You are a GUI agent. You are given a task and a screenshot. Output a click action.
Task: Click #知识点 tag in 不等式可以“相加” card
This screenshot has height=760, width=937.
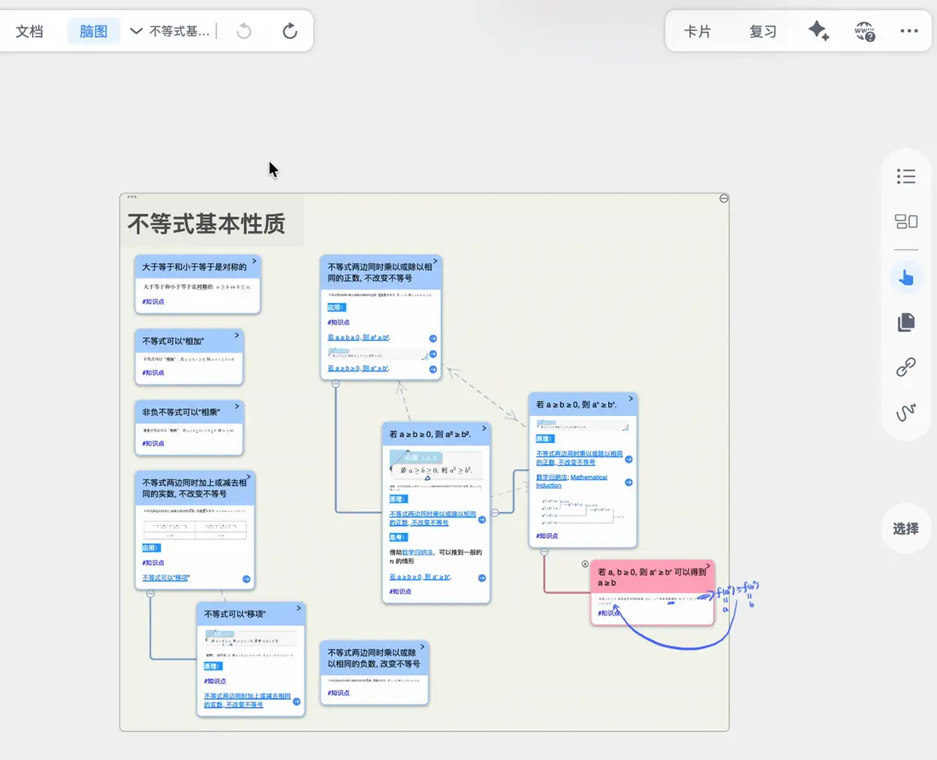click(153, 373)
